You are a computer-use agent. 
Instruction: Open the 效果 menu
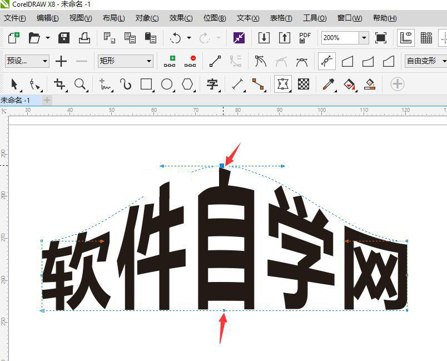tap(179, 18)
